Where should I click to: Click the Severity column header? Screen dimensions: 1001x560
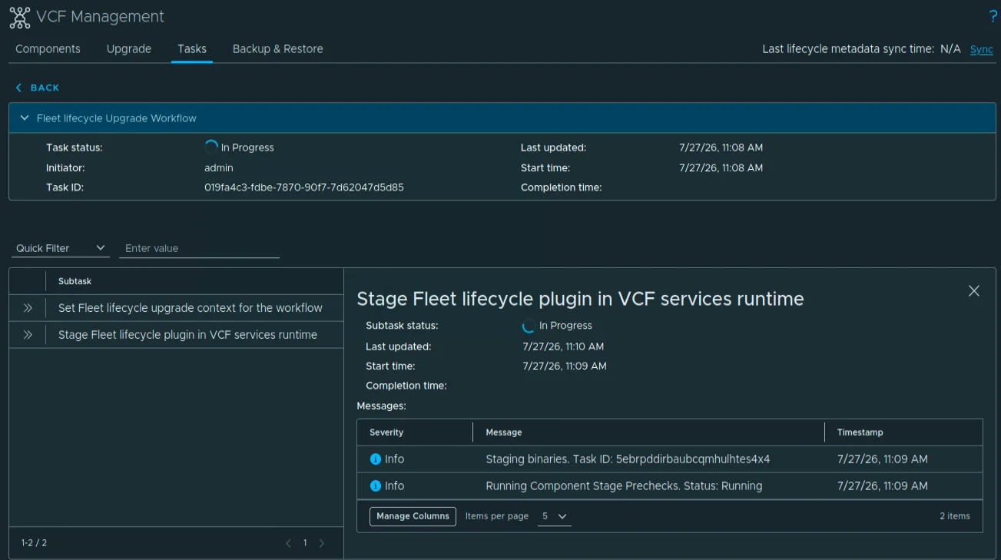click(386, 432)
